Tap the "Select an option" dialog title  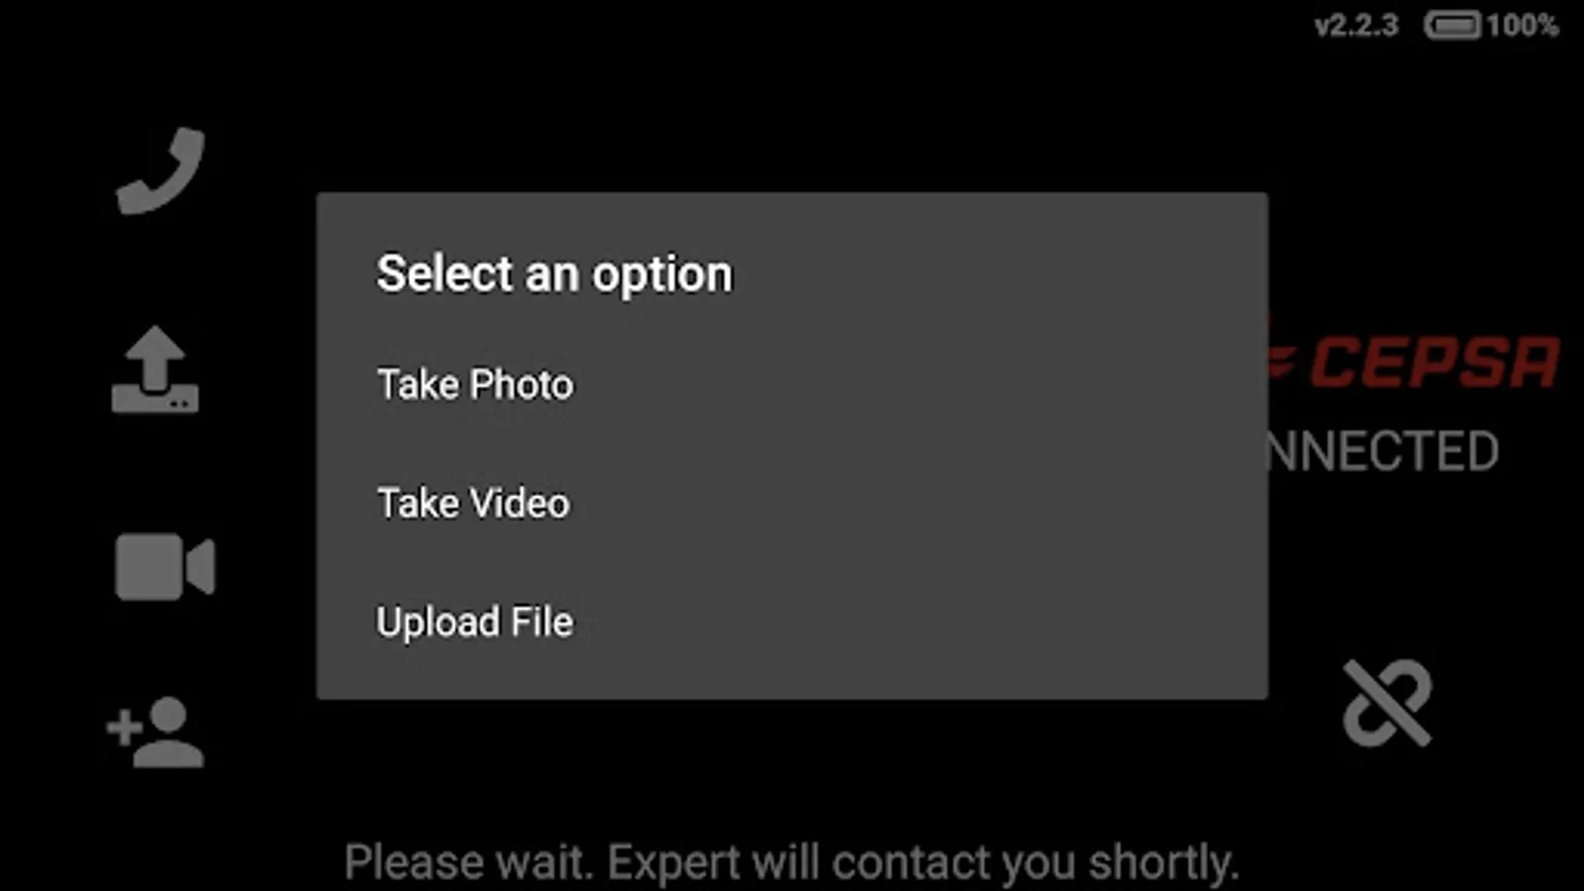pos(554,274)
